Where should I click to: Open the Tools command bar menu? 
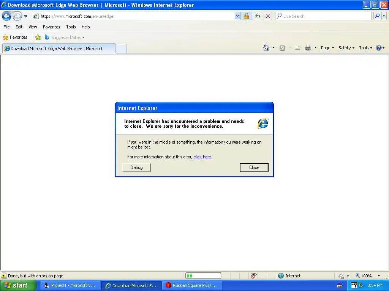click(x=366, y=48)
